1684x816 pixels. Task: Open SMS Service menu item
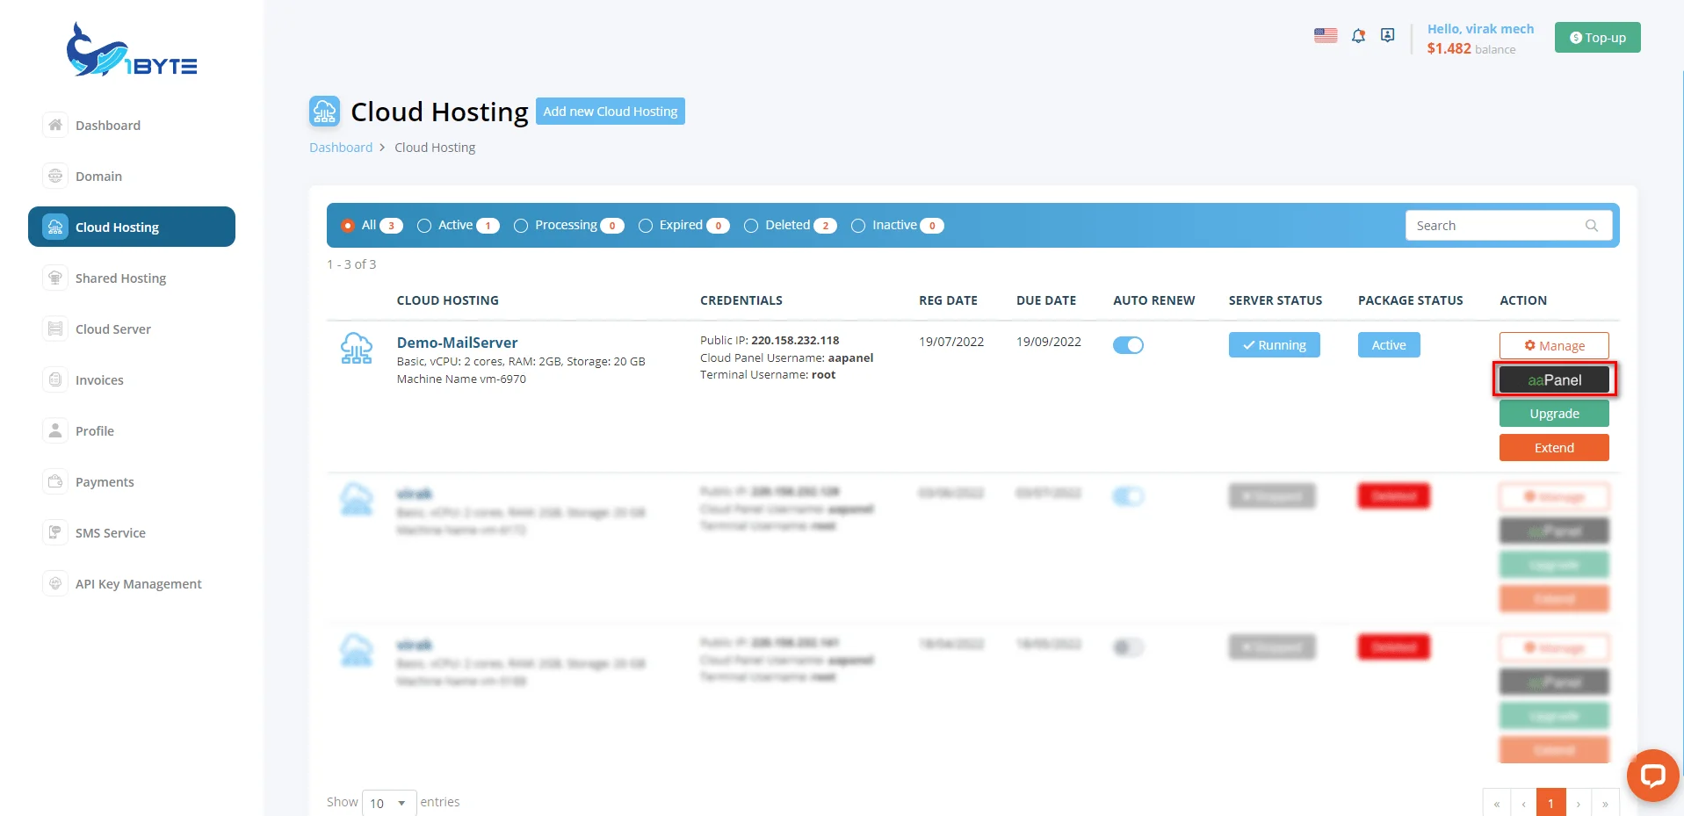tap(111, 532)
